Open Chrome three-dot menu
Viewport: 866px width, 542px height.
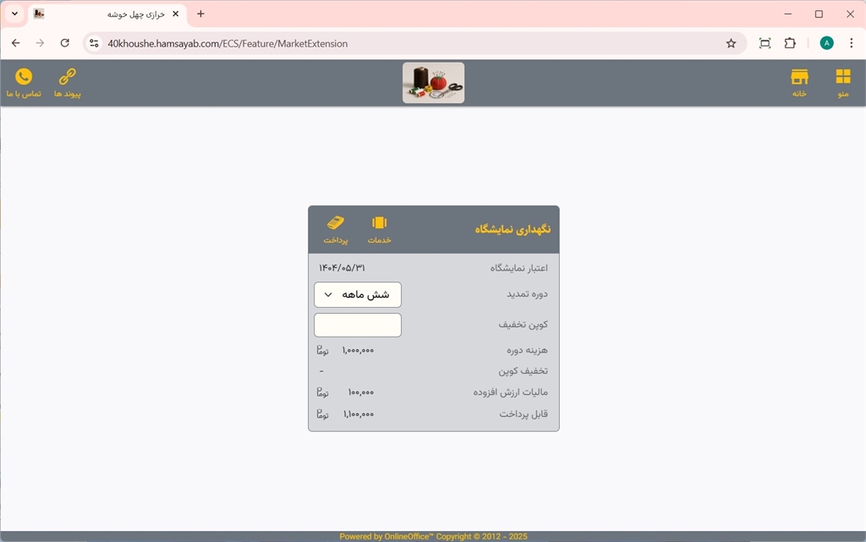pyautogui.click(x=851, y=43)
